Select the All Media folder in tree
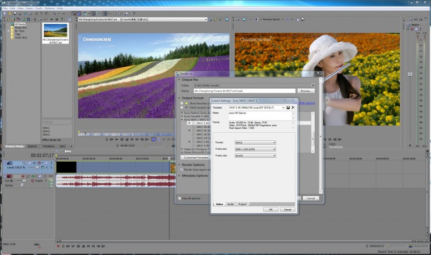Screen dimensions: 431x255 tap(19, 24)
